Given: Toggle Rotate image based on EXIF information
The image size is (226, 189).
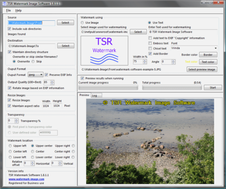Looking at the screenshot, I should 9,88.
